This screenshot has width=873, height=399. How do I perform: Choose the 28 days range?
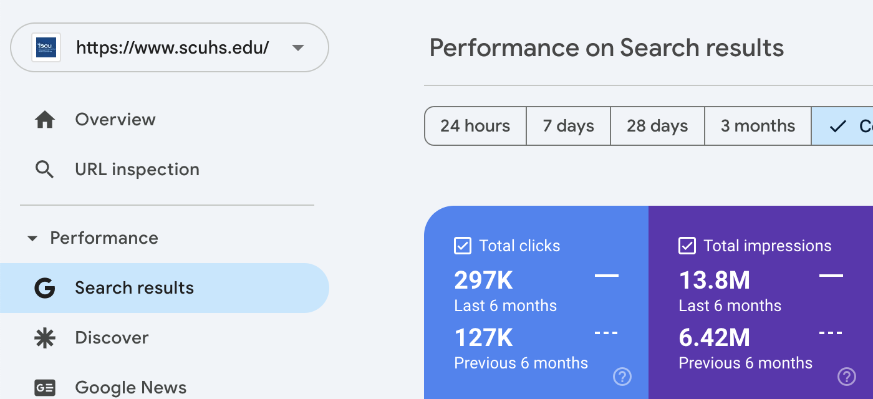[x=658, y=126]
